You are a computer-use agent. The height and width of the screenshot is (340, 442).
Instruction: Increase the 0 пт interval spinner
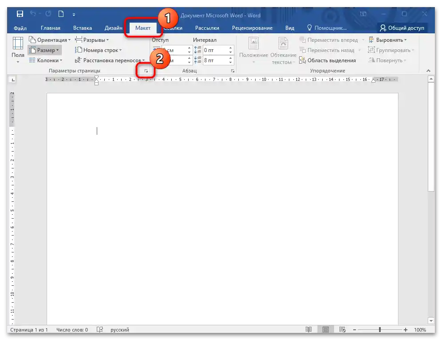(231, 48)
